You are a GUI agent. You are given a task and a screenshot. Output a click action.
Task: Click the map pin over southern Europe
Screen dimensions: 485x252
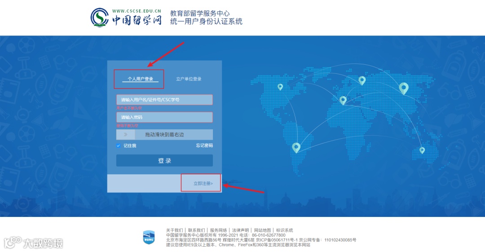343,100
